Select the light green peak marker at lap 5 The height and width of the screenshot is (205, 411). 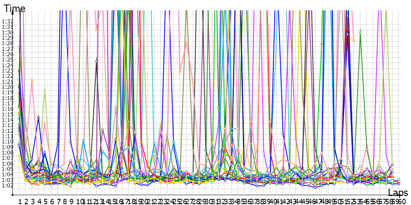point(44,89)
